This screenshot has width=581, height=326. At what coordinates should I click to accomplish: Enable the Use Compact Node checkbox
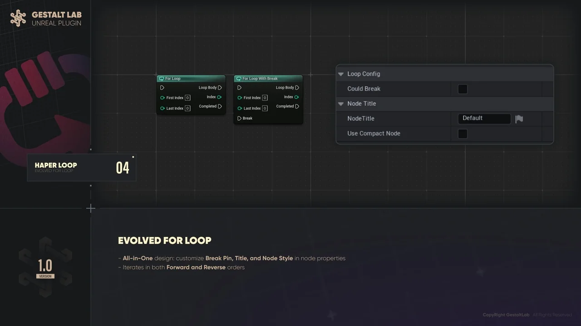(463, 134)
